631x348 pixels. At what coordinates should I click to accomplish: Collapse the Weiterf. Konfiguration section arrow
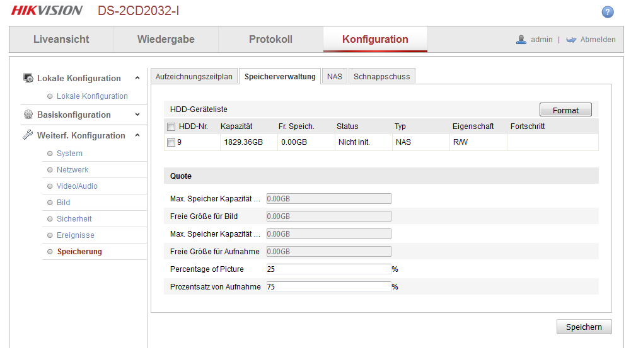(137, 135)
